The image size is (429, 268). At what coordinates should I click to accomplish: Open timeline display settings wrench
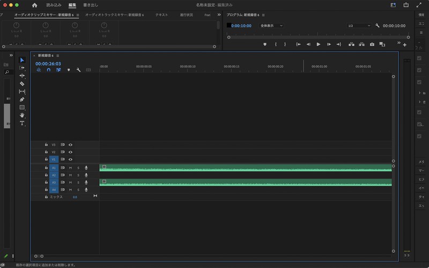coord(78,70)
